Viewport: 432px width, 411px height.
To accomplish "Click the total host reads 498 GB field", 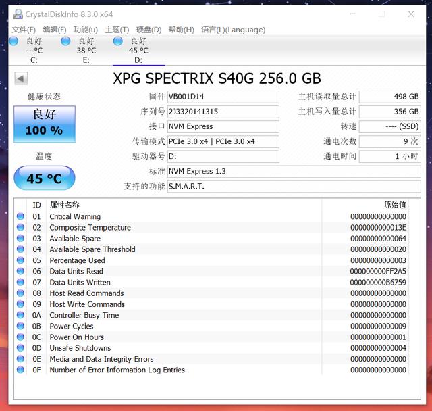I will 390,97.
